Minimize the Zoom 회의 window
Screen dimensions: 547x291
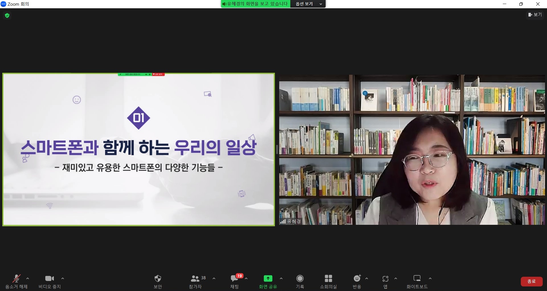tap(505, 4)
